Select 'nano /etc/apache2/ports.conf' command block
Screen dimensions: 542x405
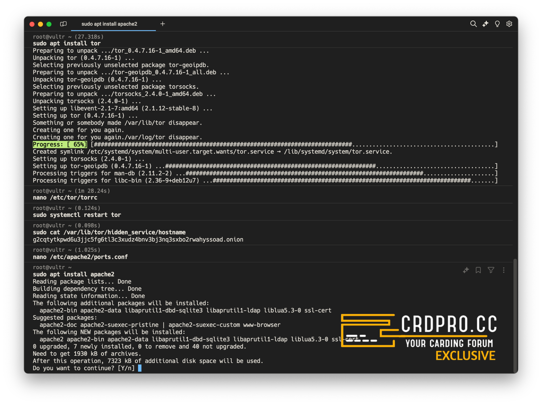click(80, 257)
